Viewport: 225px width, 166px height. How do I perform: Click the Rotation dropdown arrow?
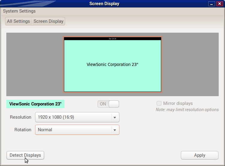tap(115, 130)
